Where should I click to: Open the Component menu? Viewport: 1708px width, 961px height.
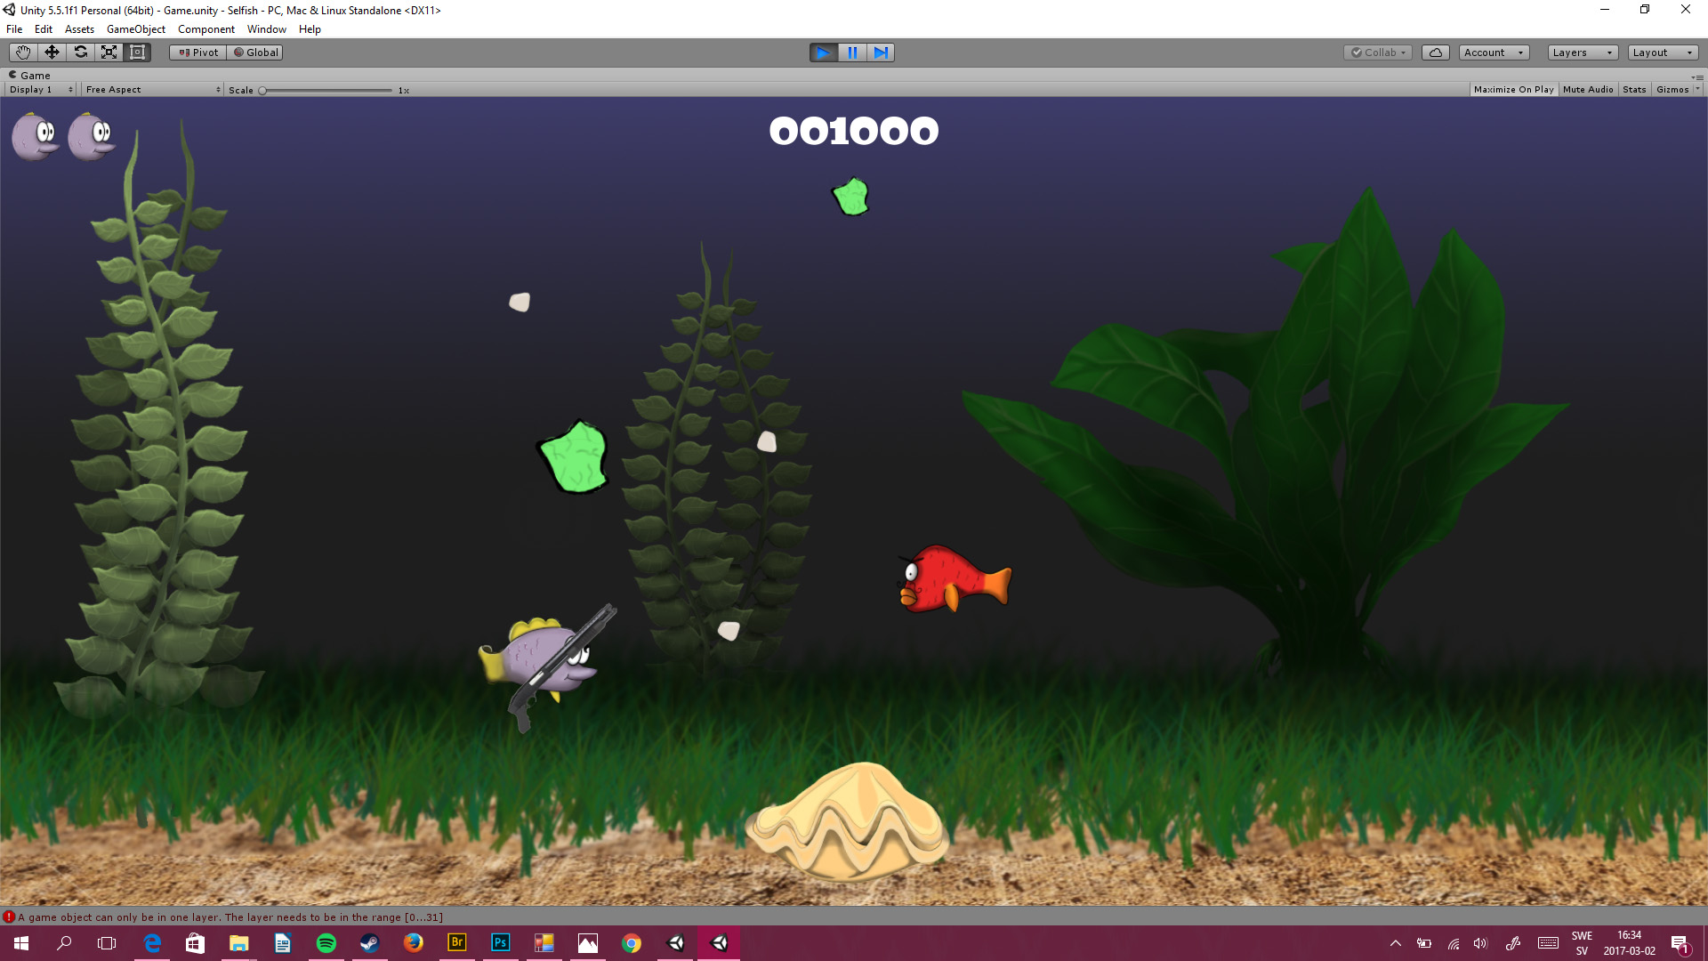205,29
